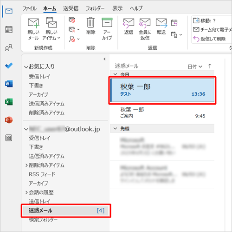Select the テスト message from 13:36
This screenshot has height=232, width=232.
click(162, 90)
